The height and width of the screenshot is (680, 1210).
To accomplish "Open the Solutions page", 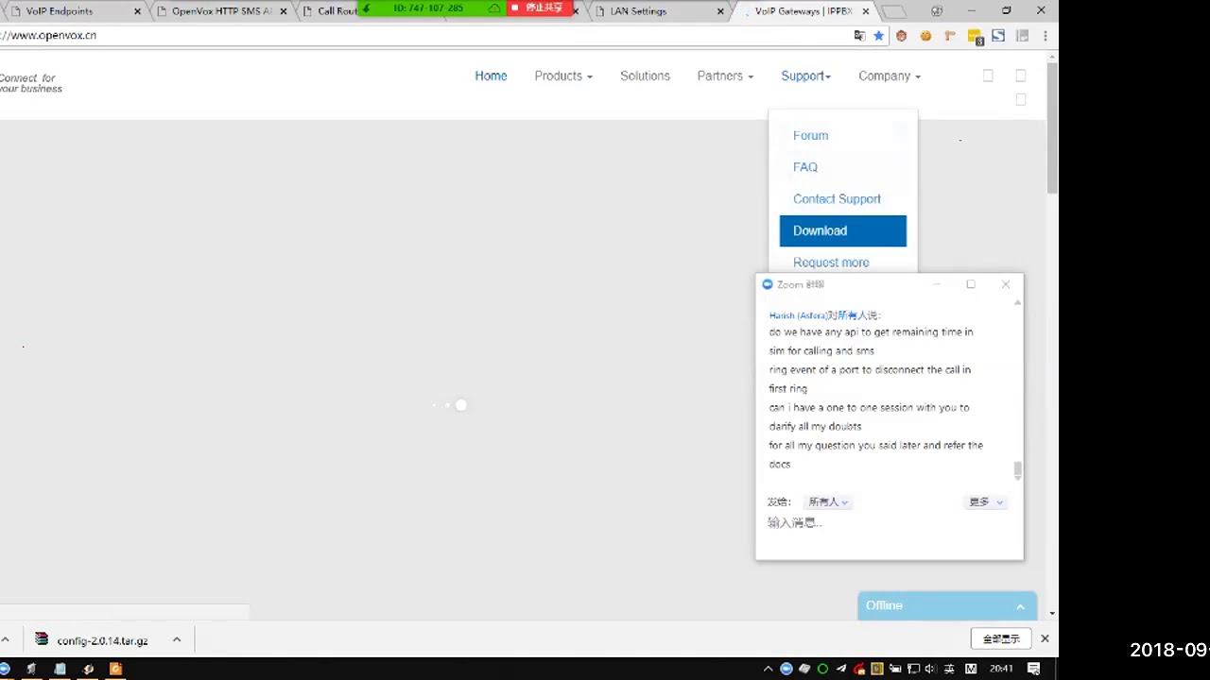I will [x=645, y=76].
